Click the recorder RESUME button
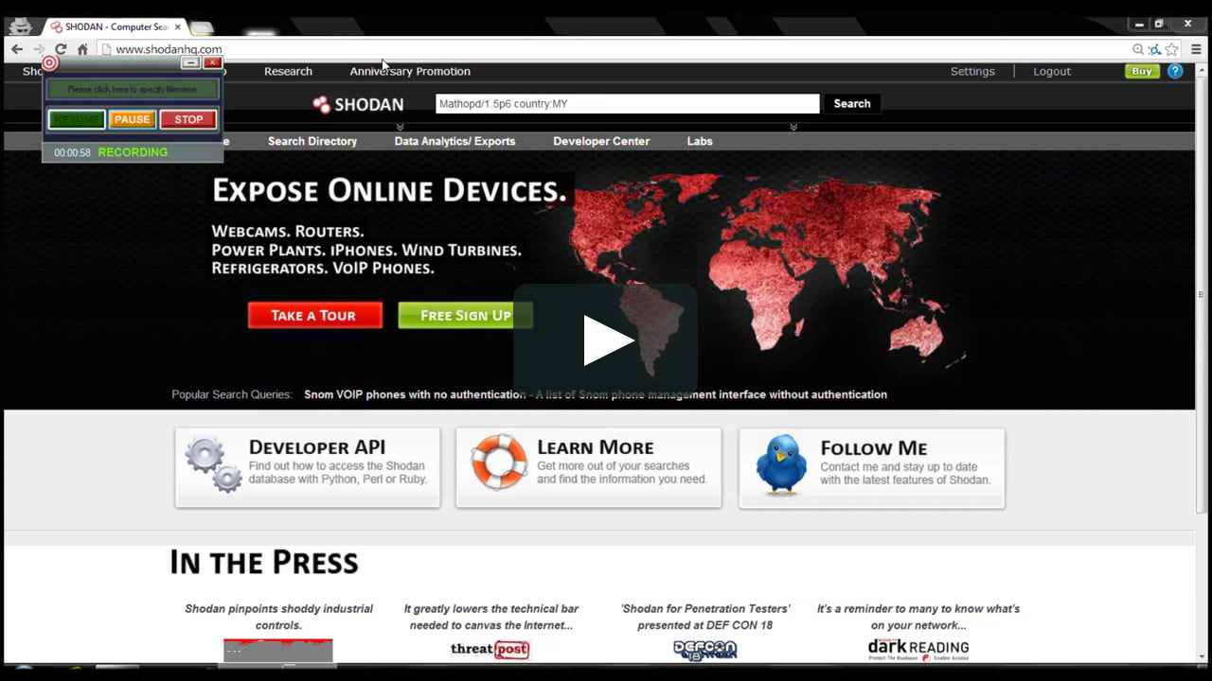Screen dimensions: 1212x681 tap(77, 119)
